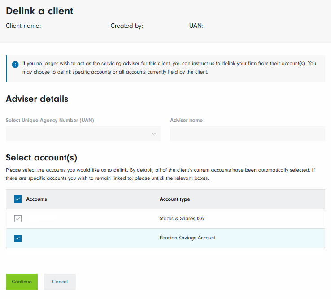331x299 pixels.
Task: Click the Created by label
Action: point(127,26)
